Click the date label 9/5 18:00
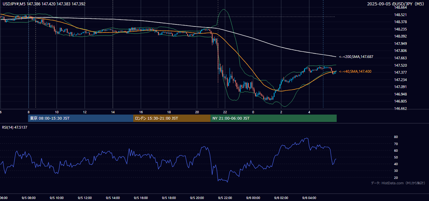This screenshot has height=201, width=429. pos(169,198)
